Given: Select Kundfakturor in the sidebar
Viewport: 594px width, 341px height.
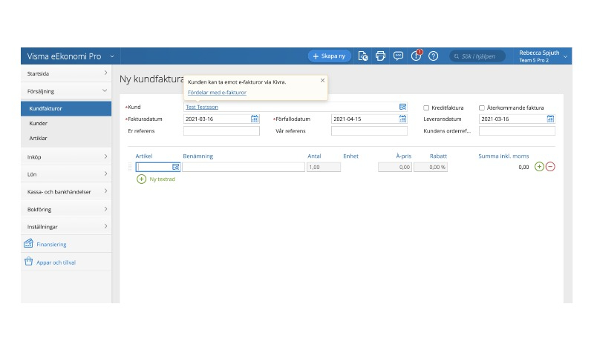Looking at the screenshot, I should click(66, 108).
